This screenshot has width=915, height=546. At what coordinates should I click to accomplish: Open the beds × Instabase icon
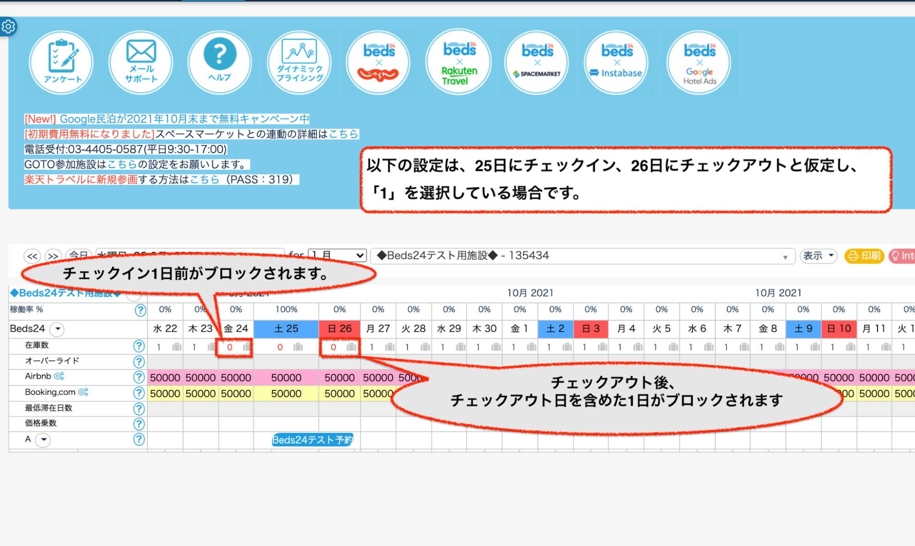click(x=617, y=63)
